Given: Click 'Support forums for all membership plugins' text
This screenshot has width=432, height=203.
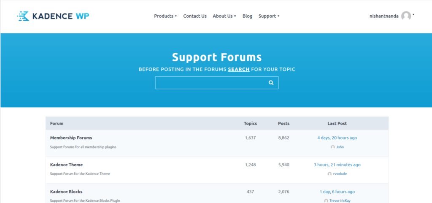Looking at the screenshot, I should coord(83,147).
